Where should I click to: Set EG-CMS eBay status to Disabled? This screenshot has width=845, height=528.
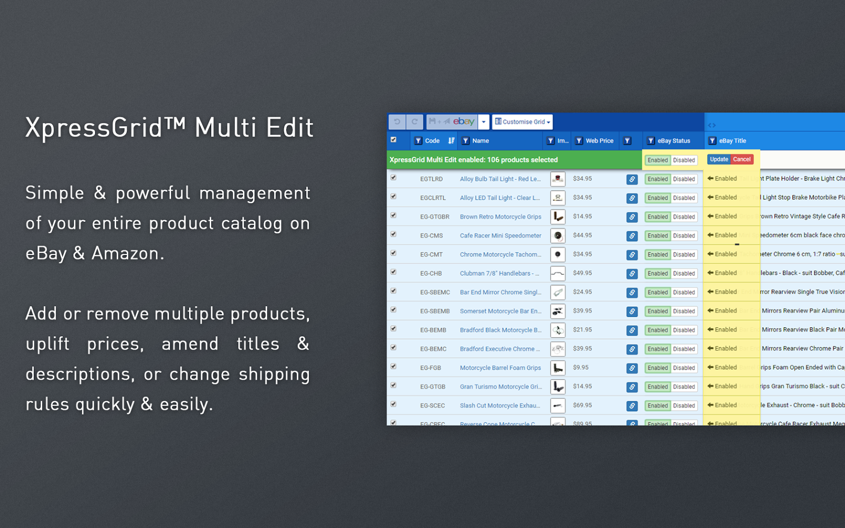click(x=684, y=236)
